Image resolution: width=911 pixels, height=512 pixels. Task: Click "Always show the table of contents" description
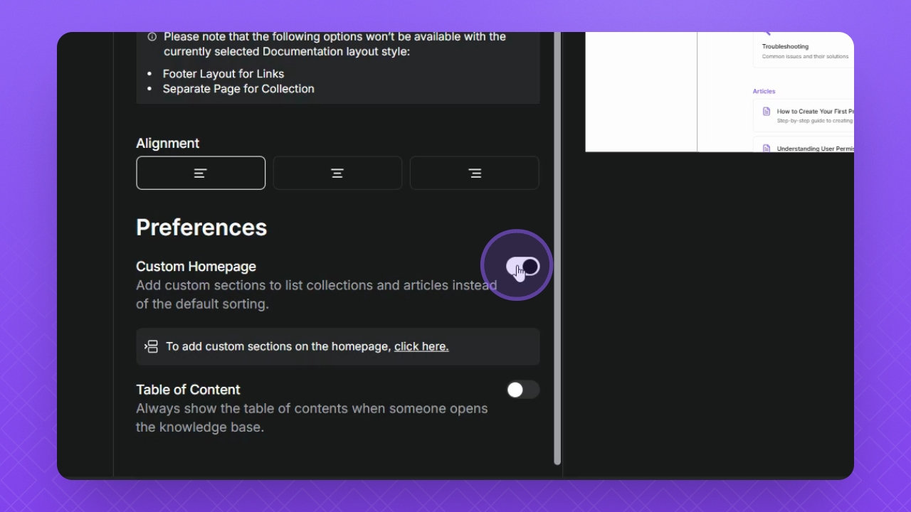coord(312,418)
